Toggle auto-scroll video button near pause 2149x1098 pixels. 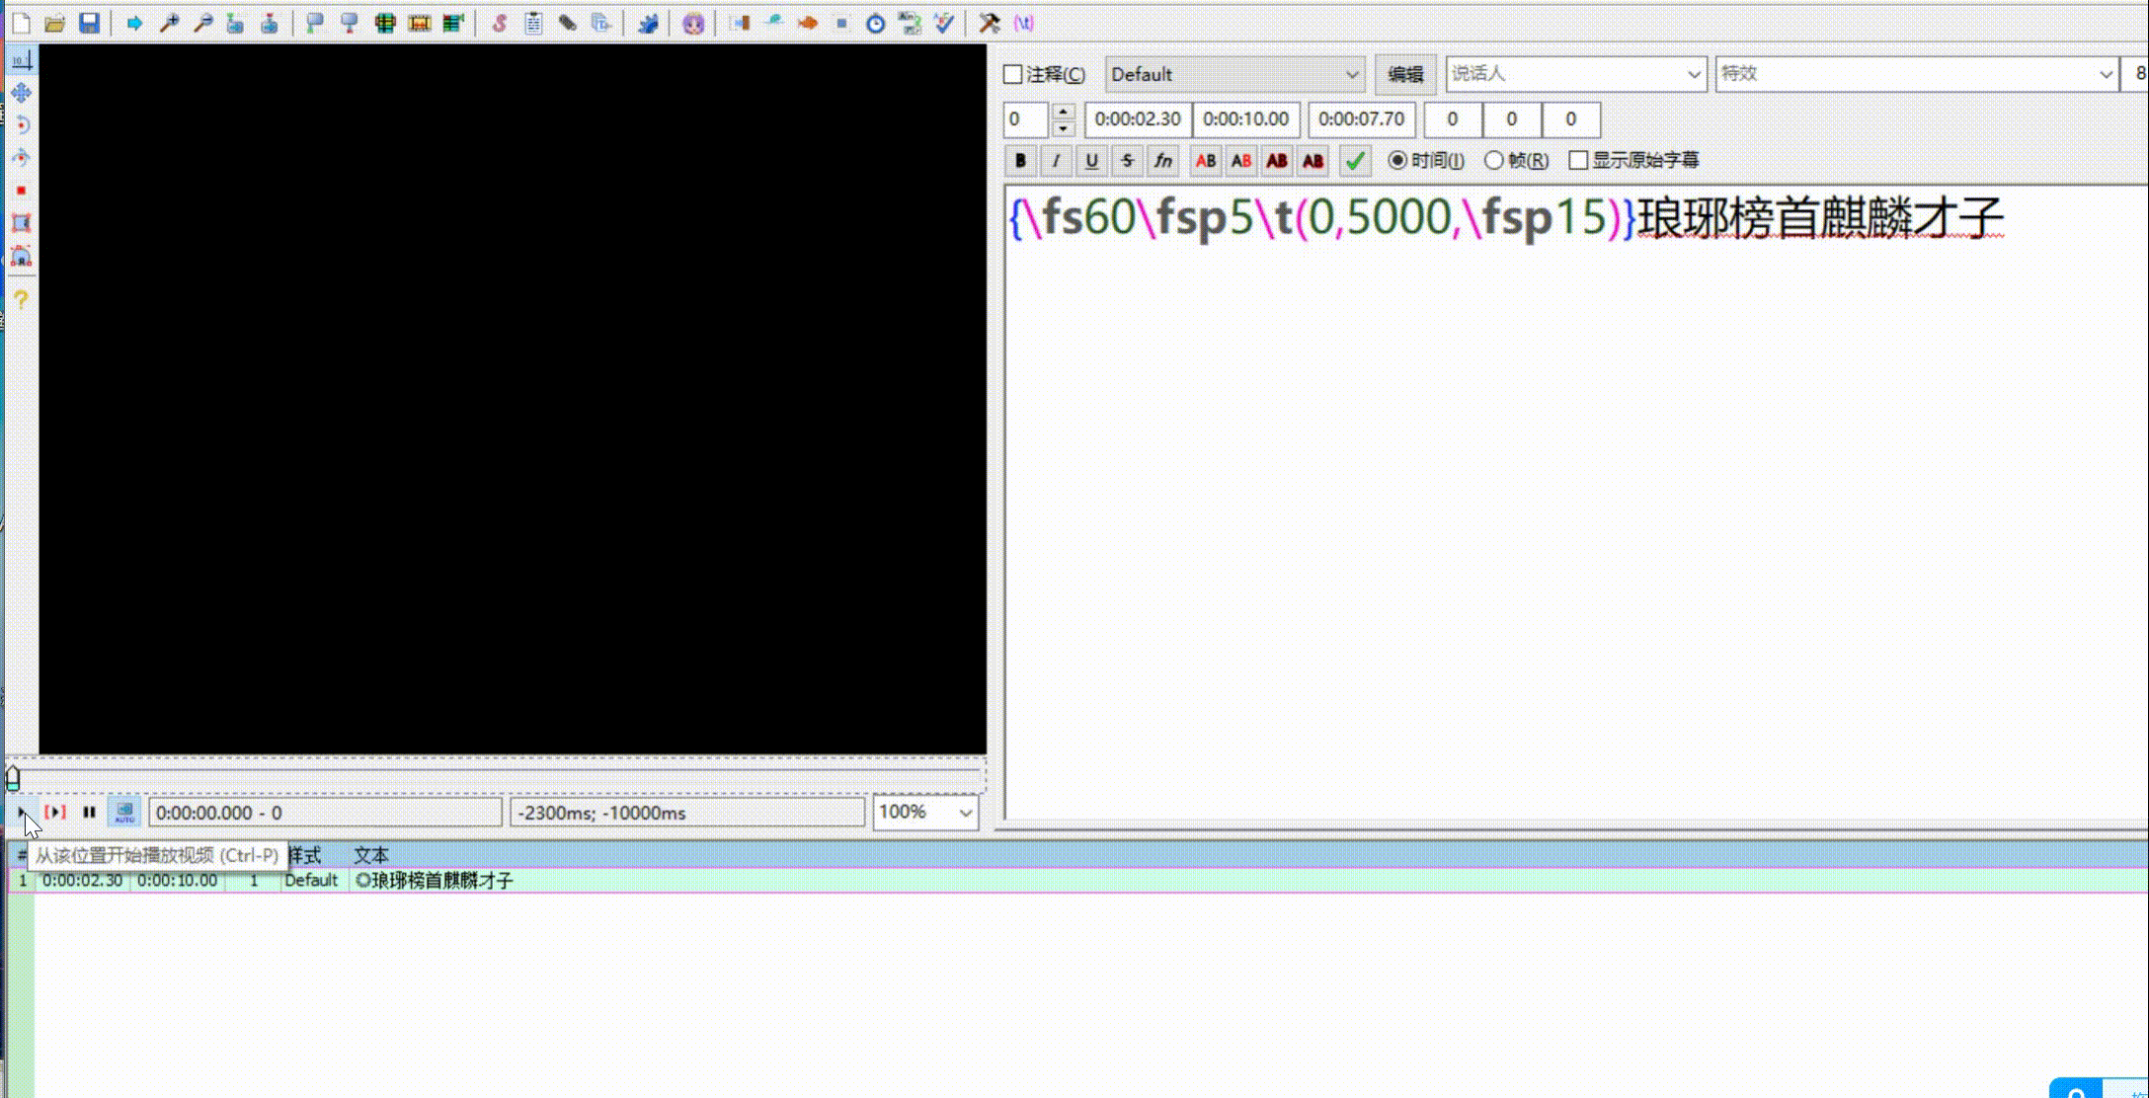pyautogui.click(x=124, y=812)
